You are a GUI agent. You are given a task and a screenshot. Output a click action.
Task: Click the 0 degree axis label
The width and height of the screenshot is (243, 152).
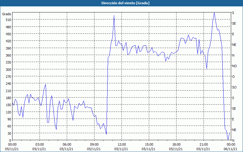10,140
